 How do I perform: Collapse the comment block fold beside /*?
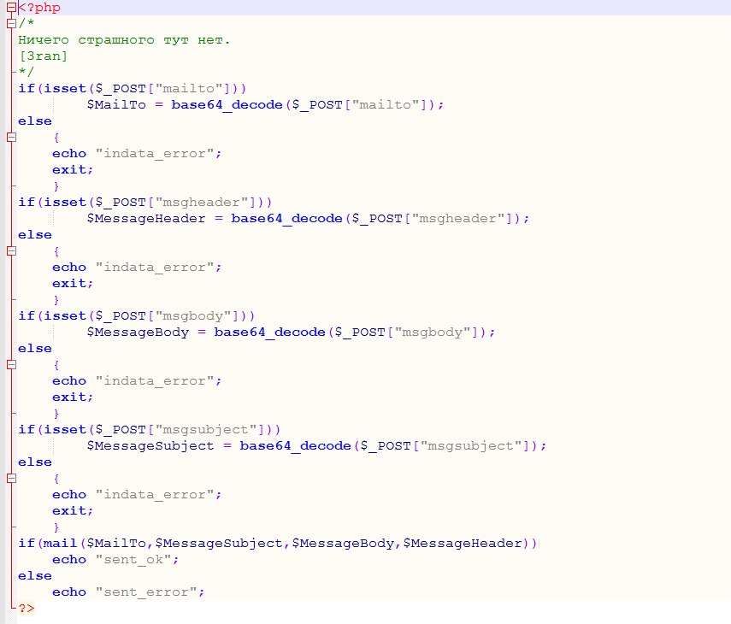click(x=11, y=23)
